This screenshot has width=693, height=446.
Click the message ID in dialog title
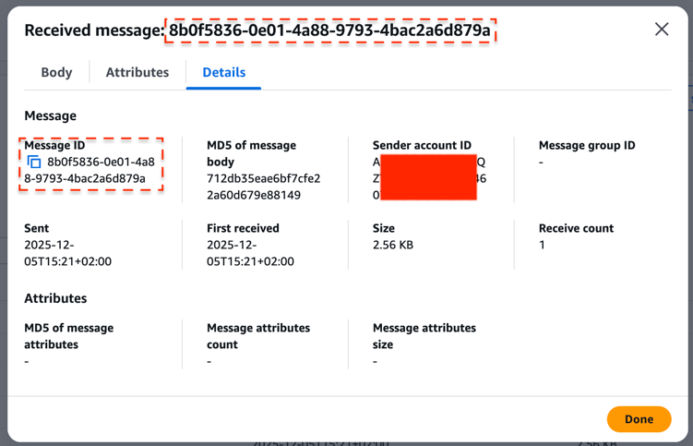point(329,30)
